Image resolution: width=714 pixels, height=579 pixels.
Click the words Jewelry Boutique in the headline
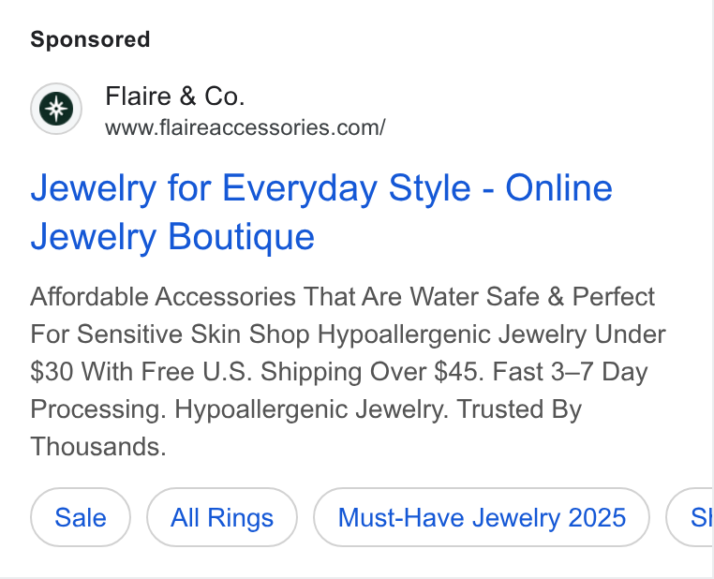(x=172, y=237)
